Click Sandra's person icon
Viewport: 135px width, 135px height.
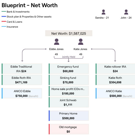point(103,12)
